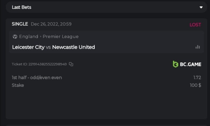Click the small arrow between England and Premier League
This screenshot has height=126, width=210.
[41, 37]
